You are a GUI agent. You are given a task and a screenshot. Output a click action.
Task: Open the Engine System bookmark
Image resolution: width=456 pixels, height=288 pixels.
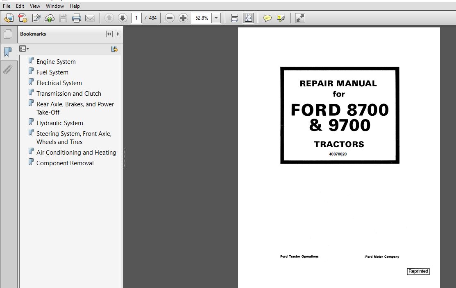tap(56, 61)
